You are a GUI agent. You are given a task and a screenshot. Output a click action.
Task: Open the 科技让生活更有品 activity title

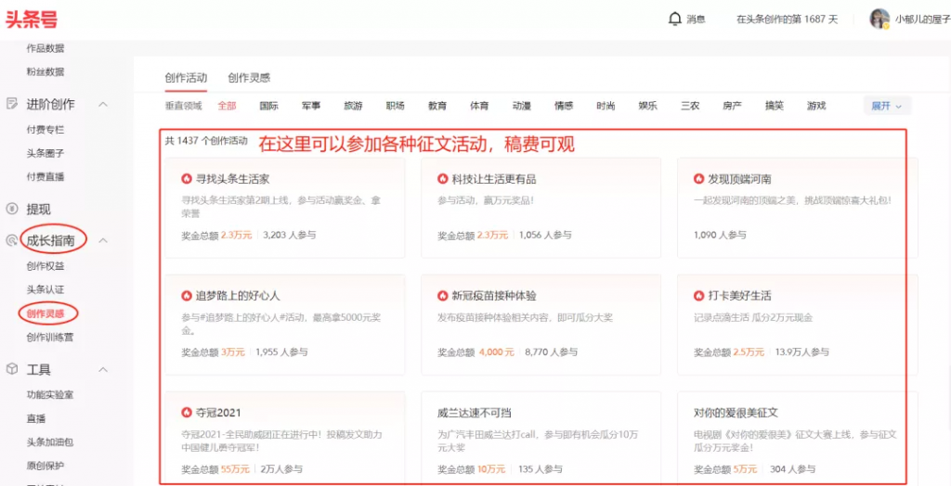[494, 179]
